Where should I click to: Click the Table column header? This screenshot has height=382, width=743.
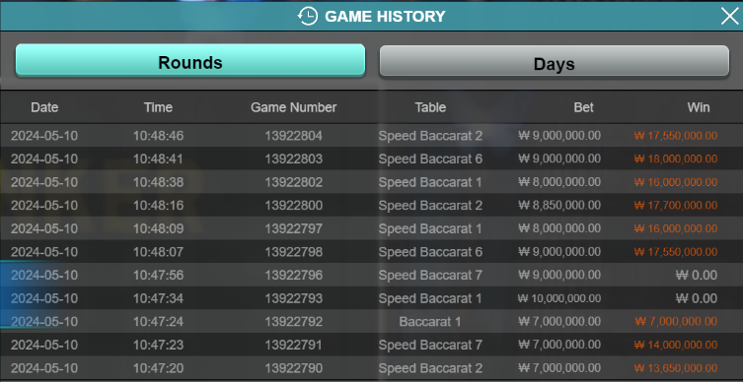pos(430,107)
